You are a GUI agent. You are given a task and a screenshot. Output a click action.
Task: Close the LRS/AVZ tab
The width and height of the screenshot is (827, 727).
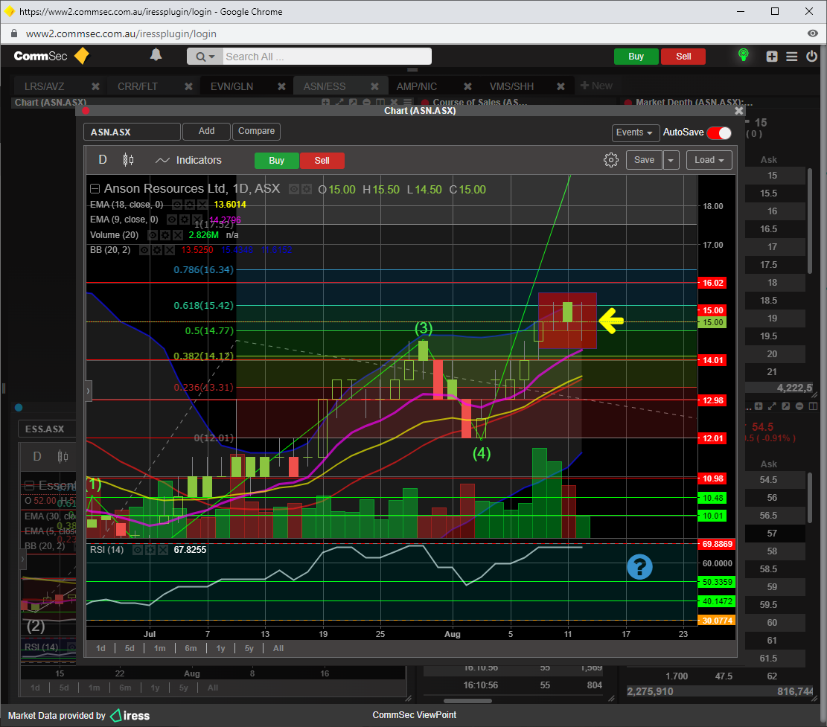(95, 86)
